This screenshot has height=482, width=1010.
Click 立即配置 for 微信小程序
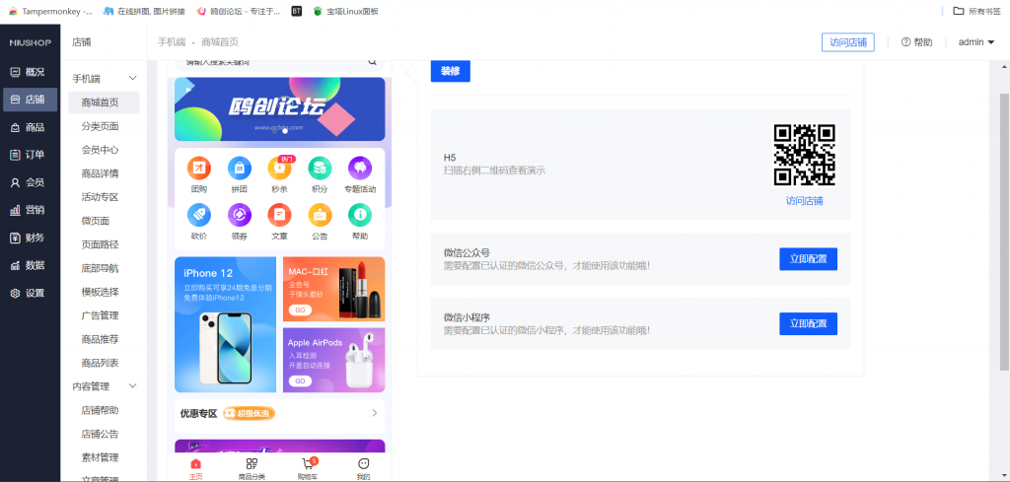pos(809,323)
